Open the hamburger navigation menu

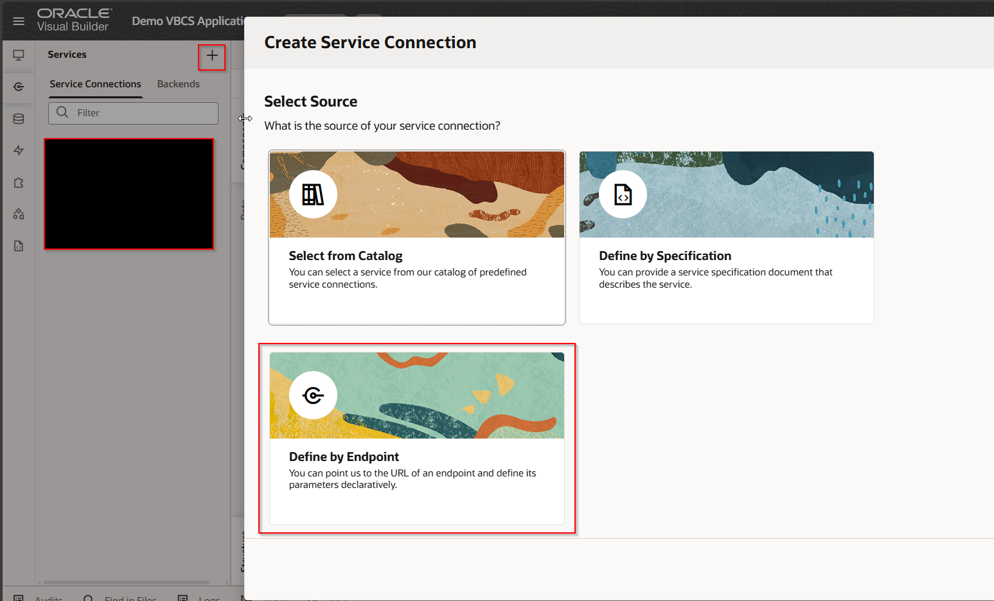tap(19, 21)
